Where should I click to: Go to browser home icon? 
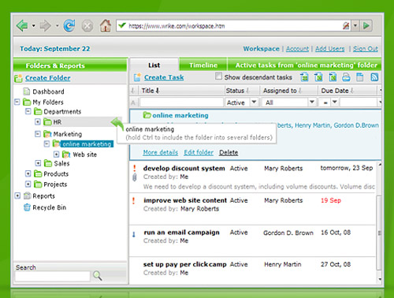point(106,26)
